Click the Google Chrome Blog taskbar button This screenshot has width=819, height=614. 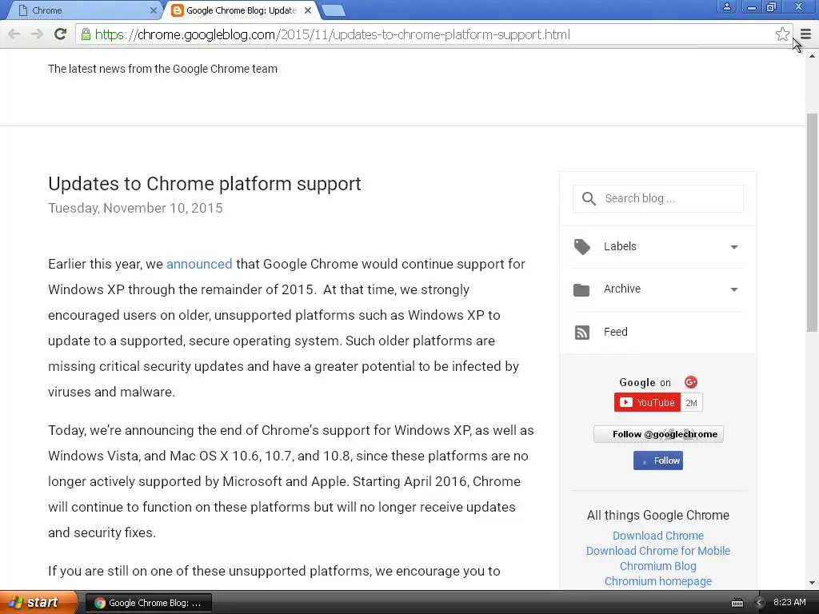[148, 603]
